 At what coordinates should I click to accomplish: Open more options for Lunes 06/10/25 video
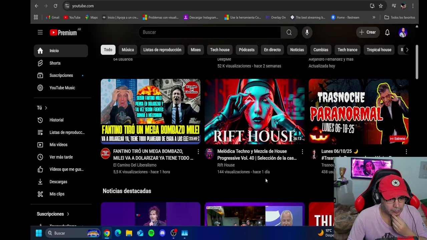coord(406,152)
